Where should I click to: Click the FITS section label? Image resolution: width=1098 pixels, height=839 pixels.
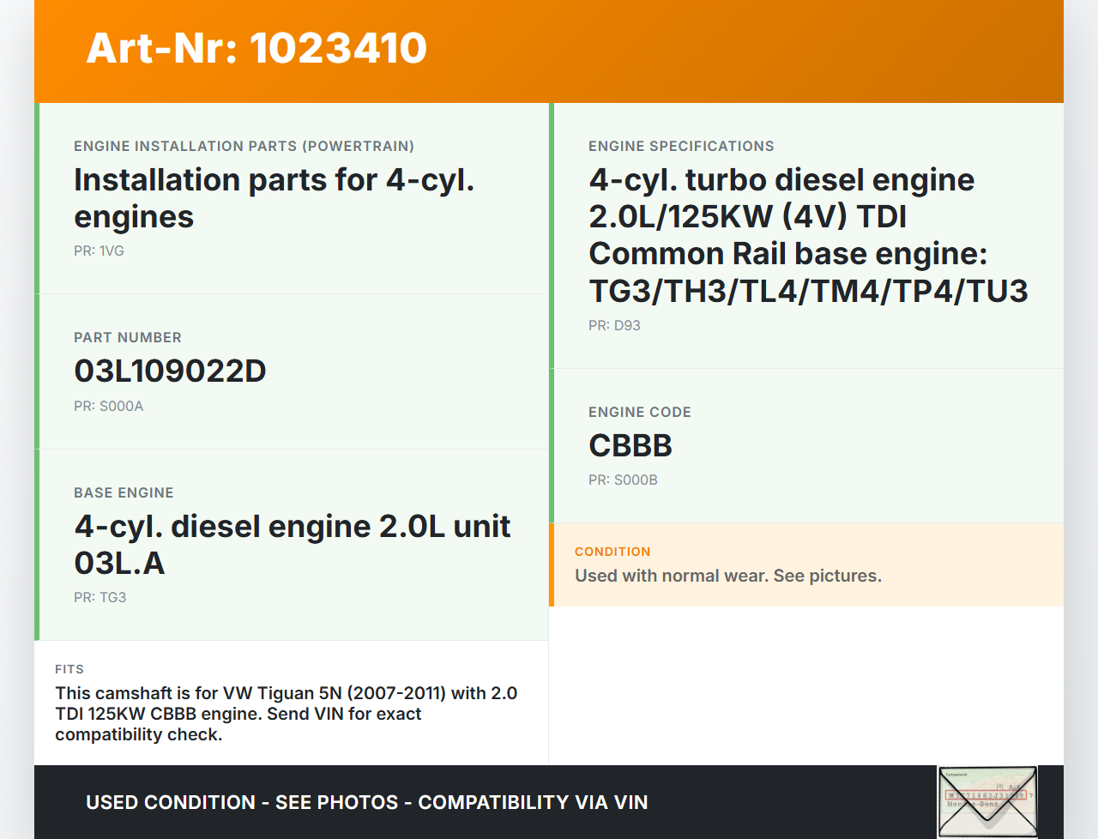69,669
